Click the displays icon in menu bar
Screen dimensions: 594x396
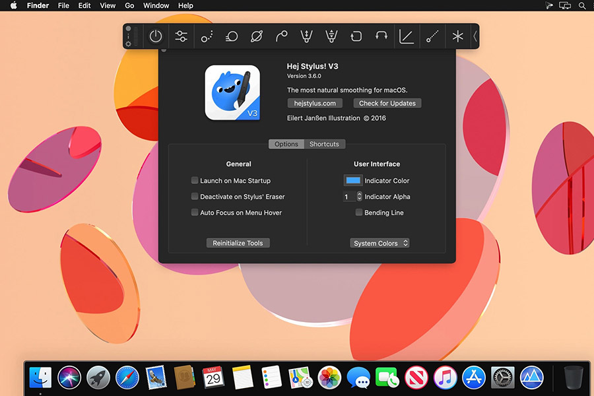[x=565, y=5]
